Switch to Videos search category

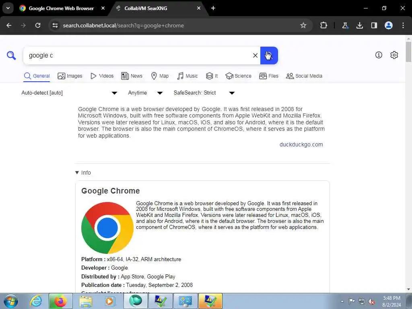[x=102, y=76]
